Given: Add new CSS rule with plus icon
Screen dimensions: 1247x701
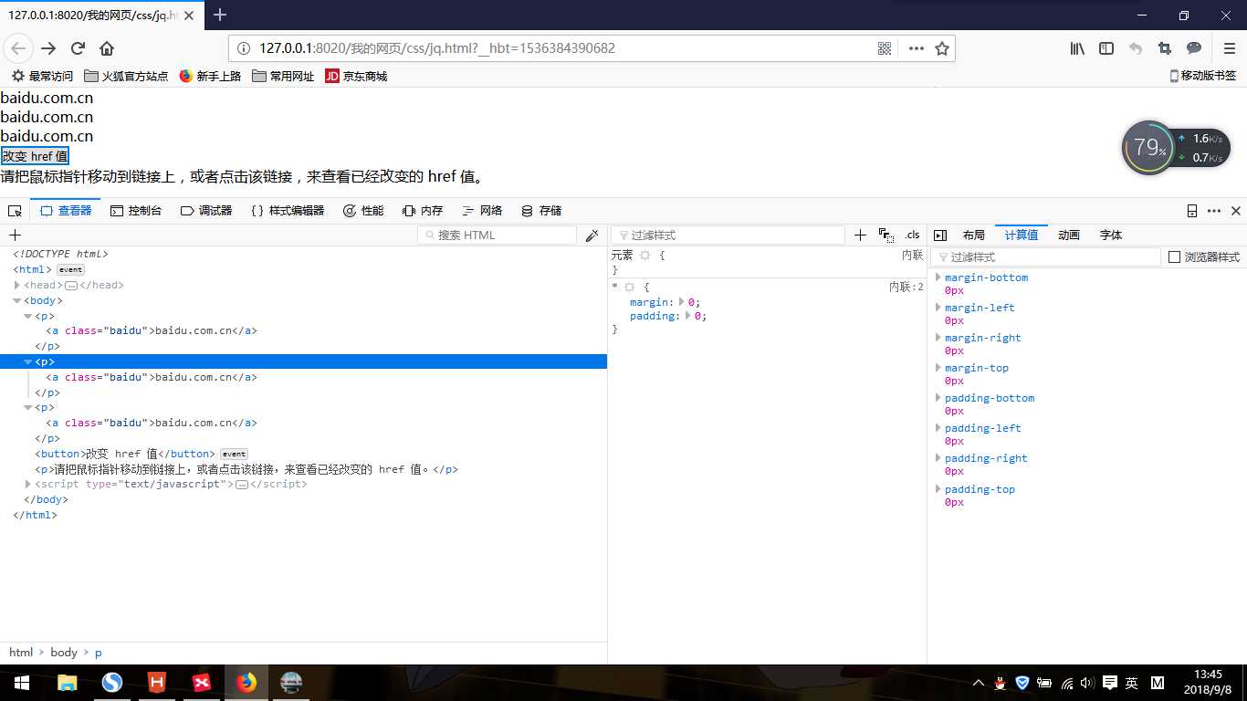Looking at the screenshot, I should [860, 235].
